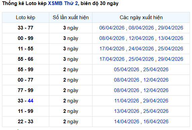This screenshot has width=192, height=130.
Task: Open date 06/04/2026 in the 33 - 77 row
Action: pos(112,28)
